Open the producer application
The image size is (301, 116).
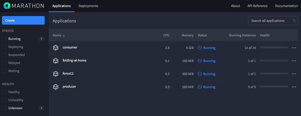pyautogui.click(x=69, y=87)
